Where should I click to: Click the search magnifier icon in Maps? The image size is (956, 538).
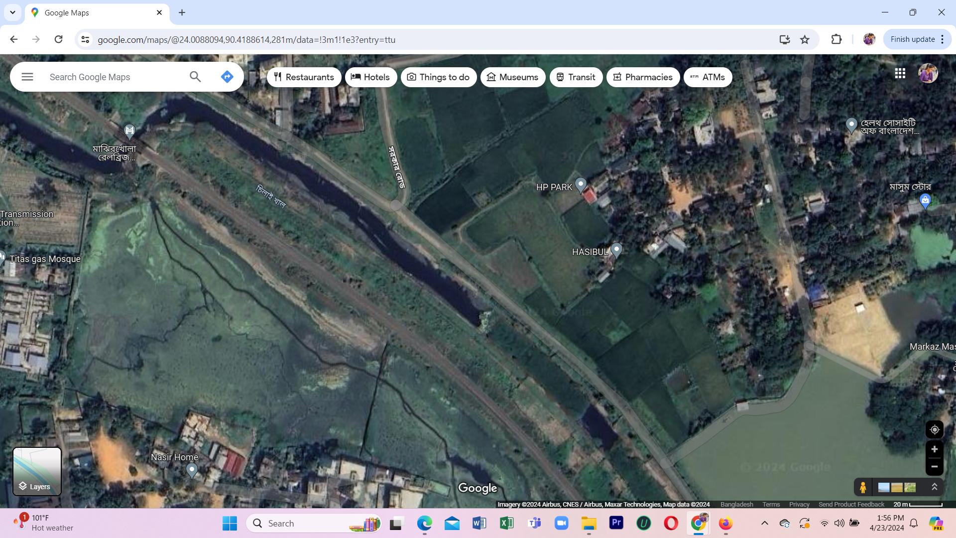(x=195, y=77)
